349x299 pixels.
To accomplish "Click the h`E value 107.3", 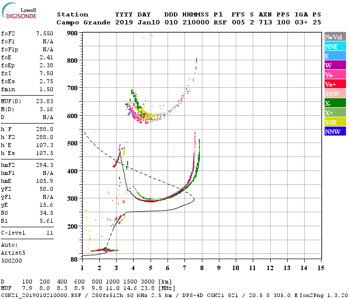I will [x=44, y=146].
